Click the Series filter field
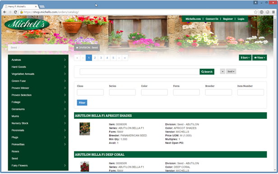The image size is (278, 174). click(122, 92)
